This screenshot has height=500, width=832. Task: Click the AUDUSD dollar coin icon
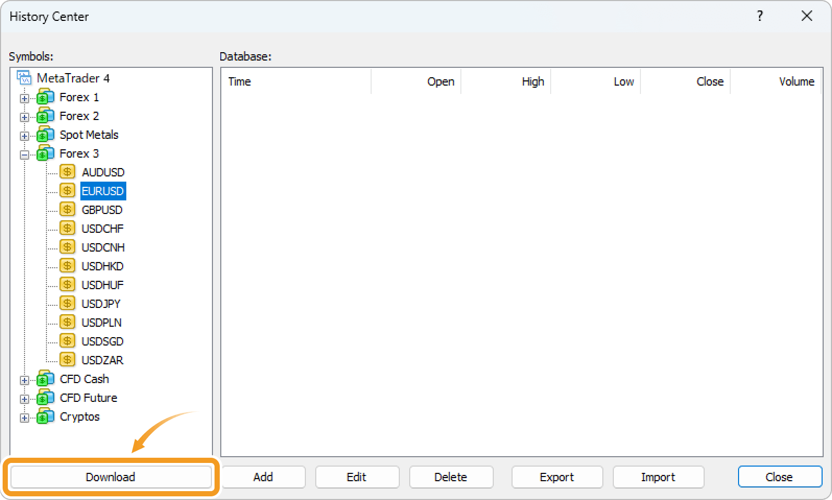tap(67, 172)
